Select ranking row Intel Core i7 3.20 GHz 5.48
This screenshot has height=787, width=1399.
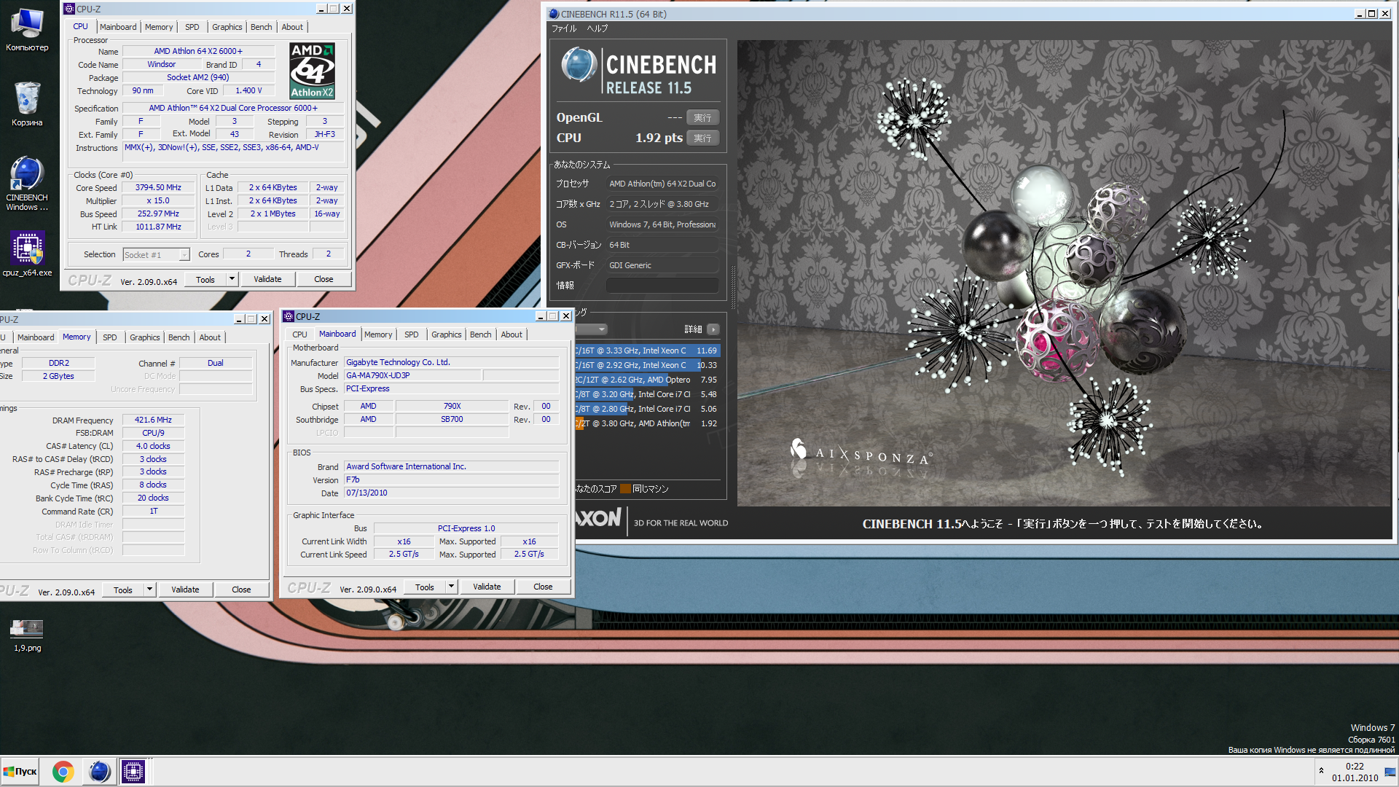647,394
